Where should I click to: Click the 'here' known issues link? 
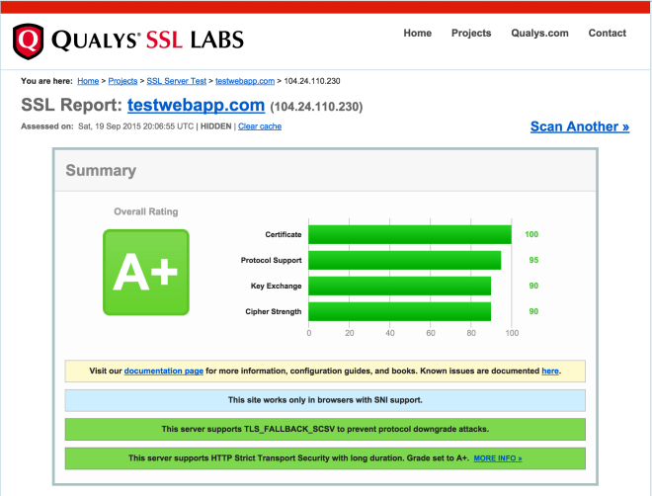pyautogui.click(x=549, y=371)
